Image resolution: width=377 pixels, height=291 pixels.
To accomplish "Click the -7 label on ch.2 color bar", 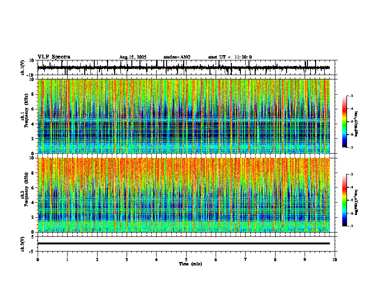I will click(351, 226).
